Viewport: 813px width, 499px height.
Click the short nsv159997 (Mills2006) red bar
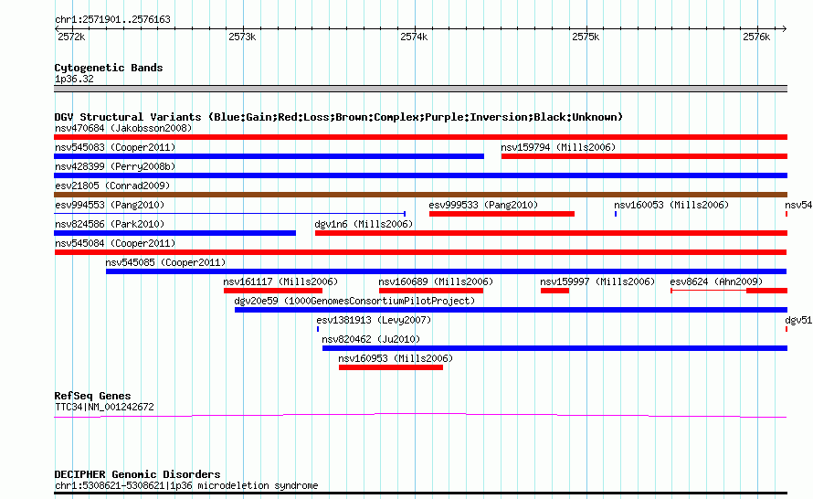tap(554, 291)
